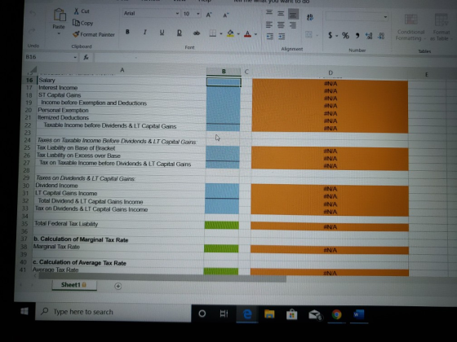Select column D header
Image resolution: width=457 pixels, height=342 pixels.
point(331,72)
